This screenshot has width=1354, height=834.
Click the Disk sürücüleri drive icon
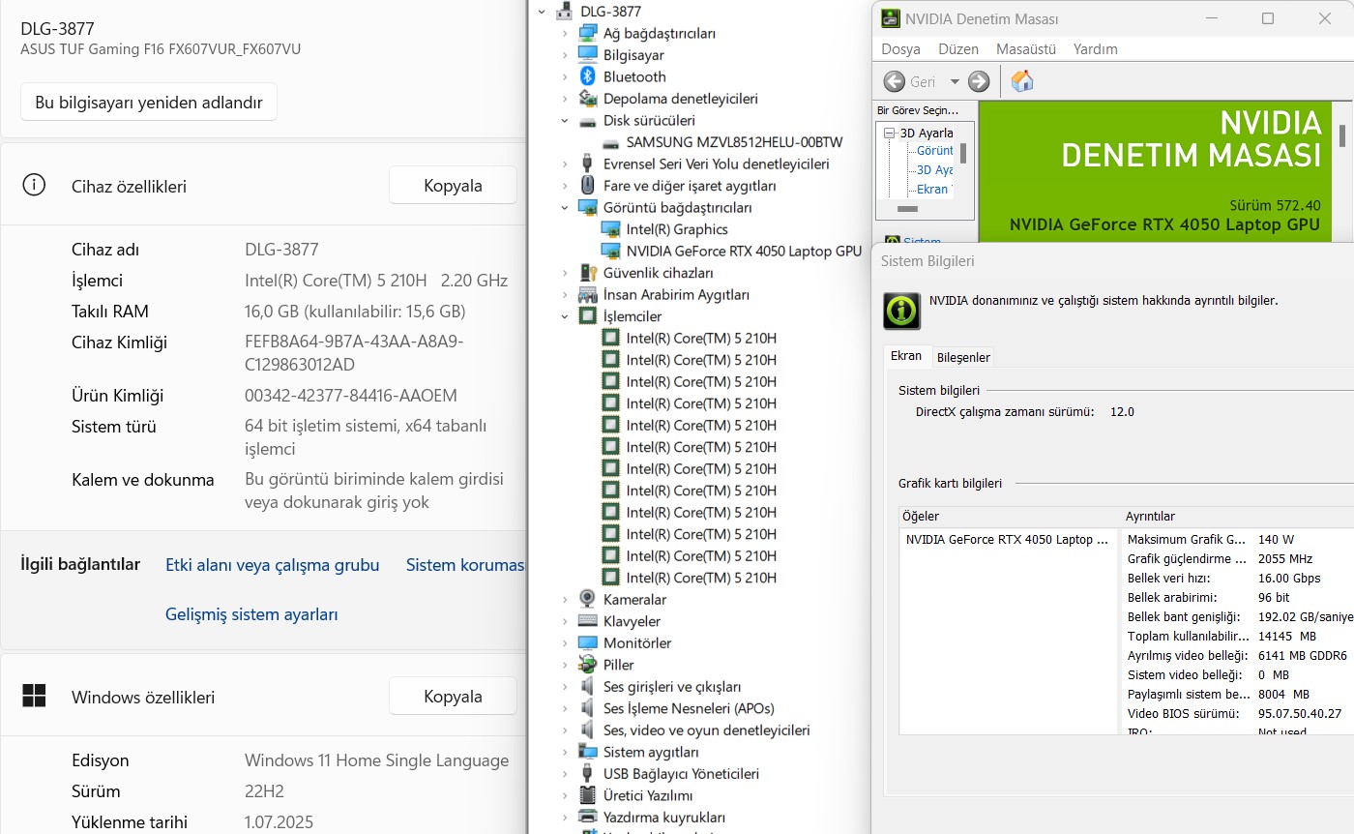(588, 121)
